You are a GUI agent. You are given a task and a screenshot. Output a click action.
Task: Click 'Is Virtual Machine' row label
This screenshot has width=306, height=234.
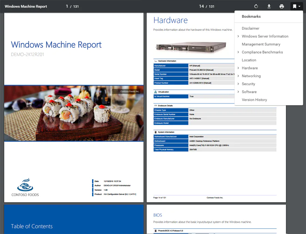[162, 96]
